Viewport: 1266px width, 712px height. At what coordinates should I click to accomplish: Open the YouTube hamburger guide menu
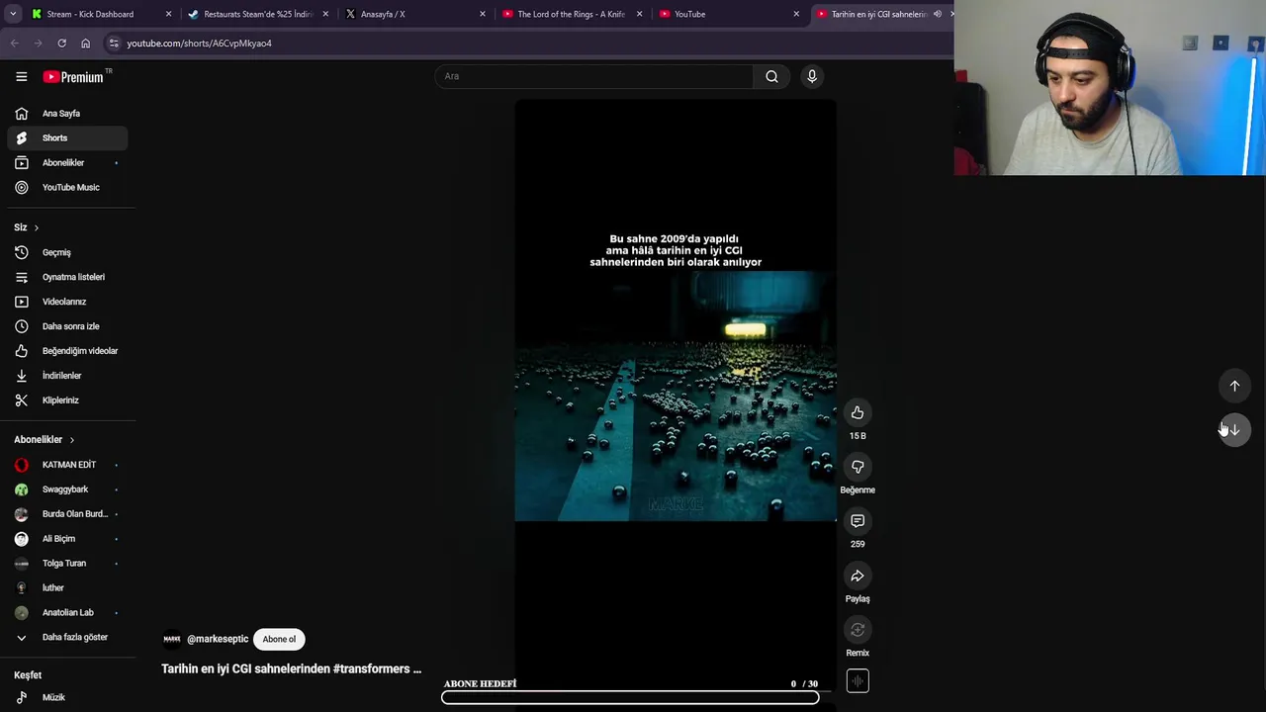point(21,76)
